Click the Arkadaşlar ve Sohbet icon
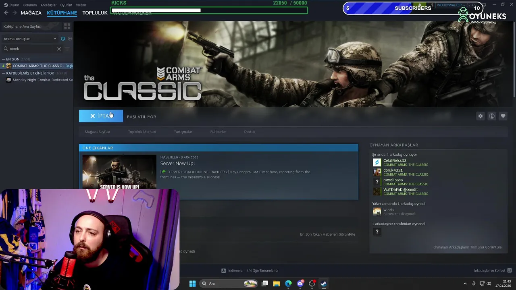516x290 pixels. click(x=510, y=271)
